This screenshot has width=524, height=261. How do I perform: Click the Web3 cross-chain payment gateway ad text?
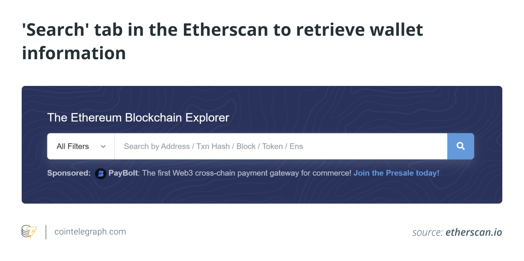click(x=247, y=173)
